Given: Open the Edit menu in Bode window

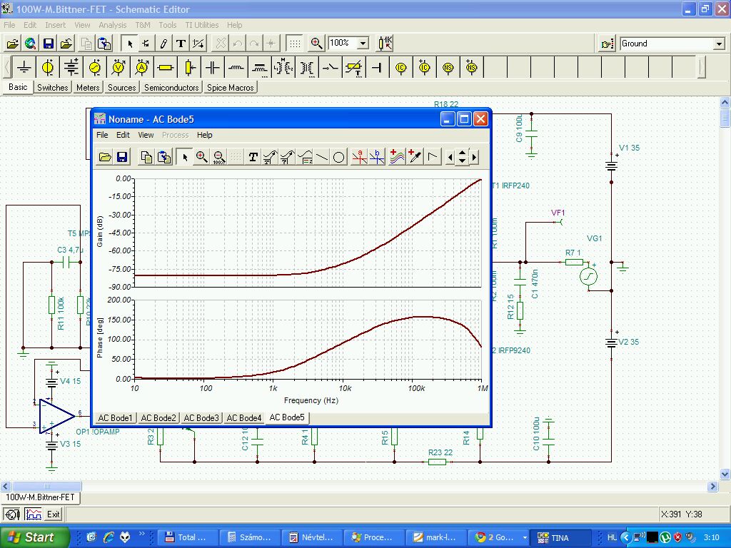Looking at the screenshot, I should [x=123, y=135].
